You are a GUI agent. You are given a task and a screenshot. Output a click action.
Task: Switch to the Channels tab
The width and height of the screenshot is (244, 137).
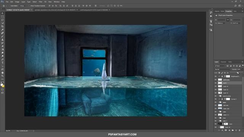click(x=223, y=62)
